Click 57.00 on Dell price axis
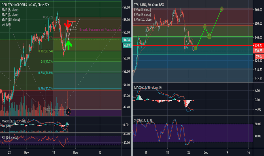This screenshot has width=264, height=156. (x=127, y=7)
